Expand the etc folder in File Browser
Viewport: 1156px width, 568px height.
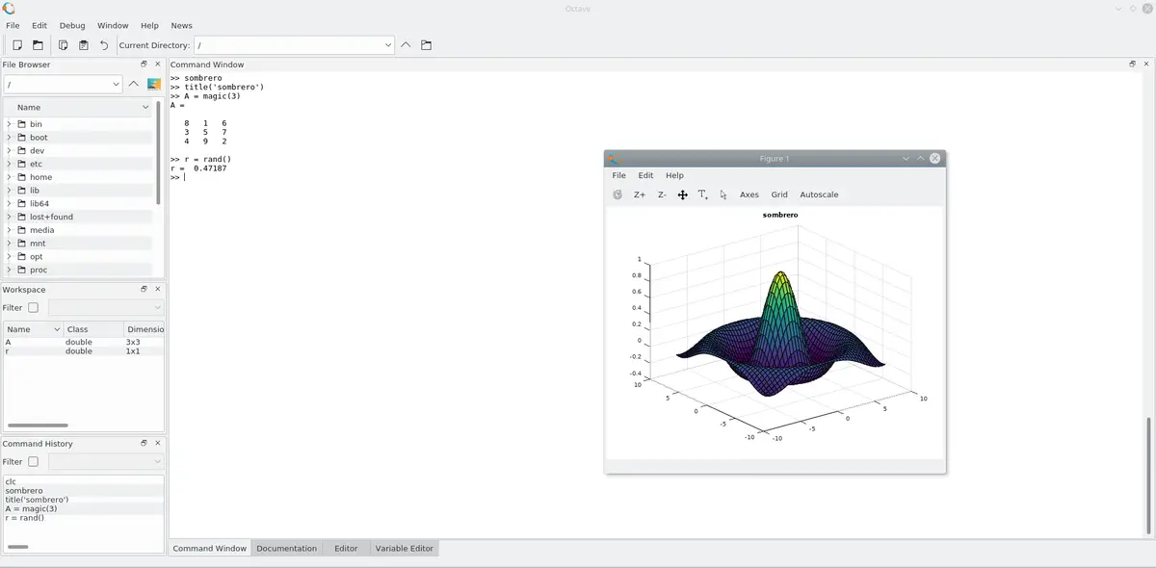8,163
